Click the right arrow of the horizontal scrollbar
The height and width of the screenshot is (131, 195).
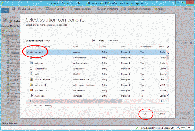click(x=162, y=101)
